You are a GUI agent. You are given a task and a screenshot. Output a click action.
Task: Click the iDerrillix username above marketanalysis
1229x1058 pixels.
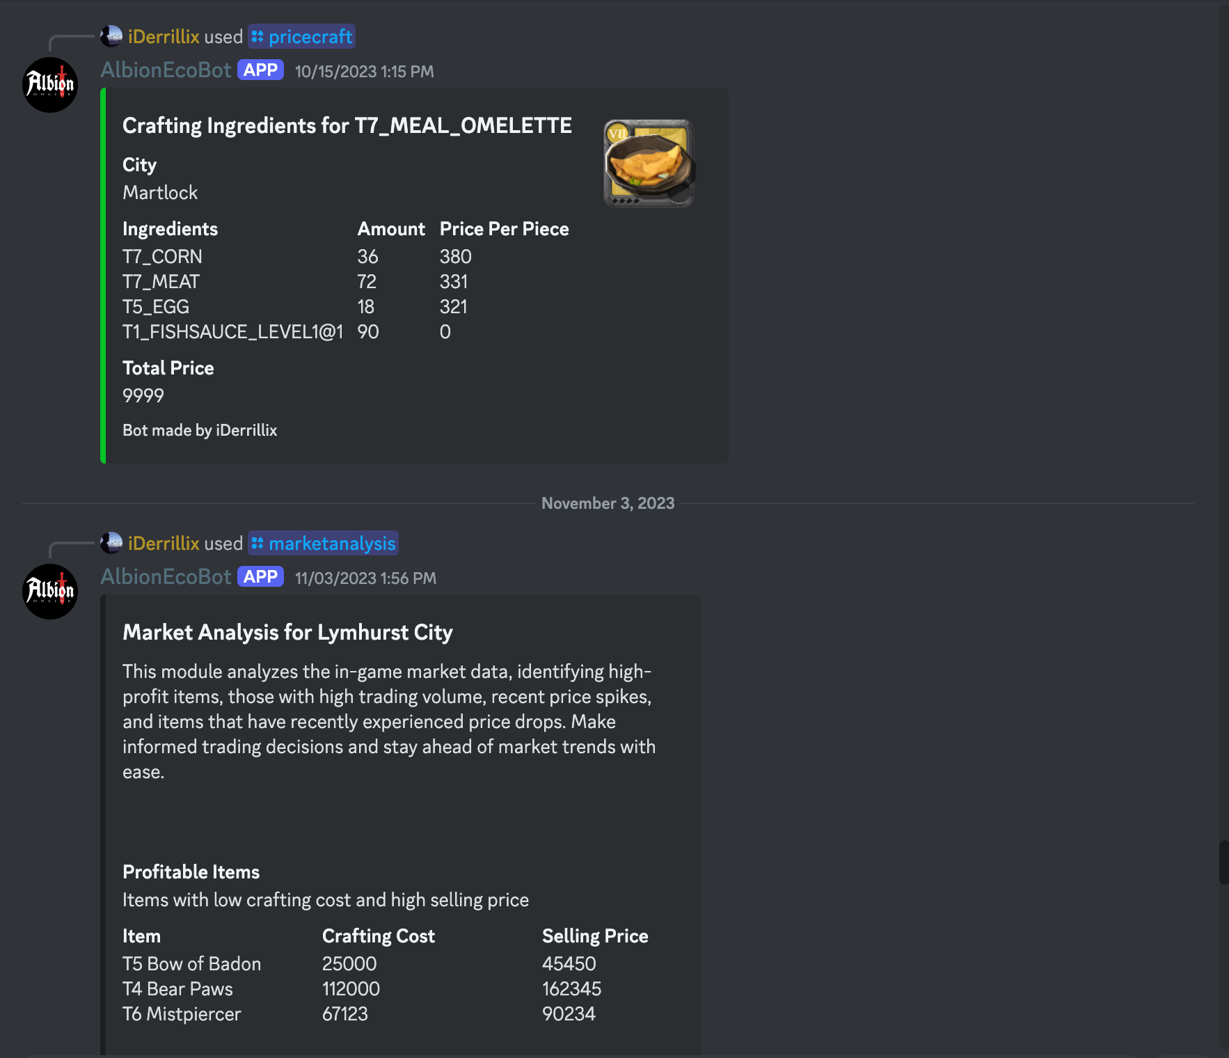coord(164,544)
